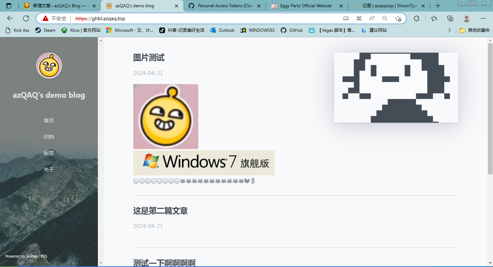Expand the bookmarks bar overflow chevron

coord(449,30)
